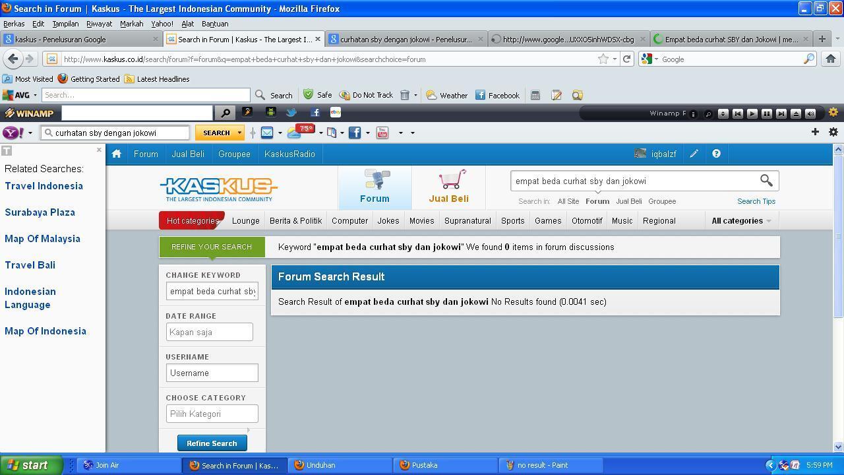This screenshot has width=844, height=475.
Task: Expand the dropdown next to AVG trash icon
Action: pos(415,95)
